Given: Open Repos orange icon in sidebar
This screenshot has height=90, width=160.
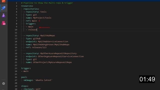Looking at the screenshot, I should tap(3, 1).
